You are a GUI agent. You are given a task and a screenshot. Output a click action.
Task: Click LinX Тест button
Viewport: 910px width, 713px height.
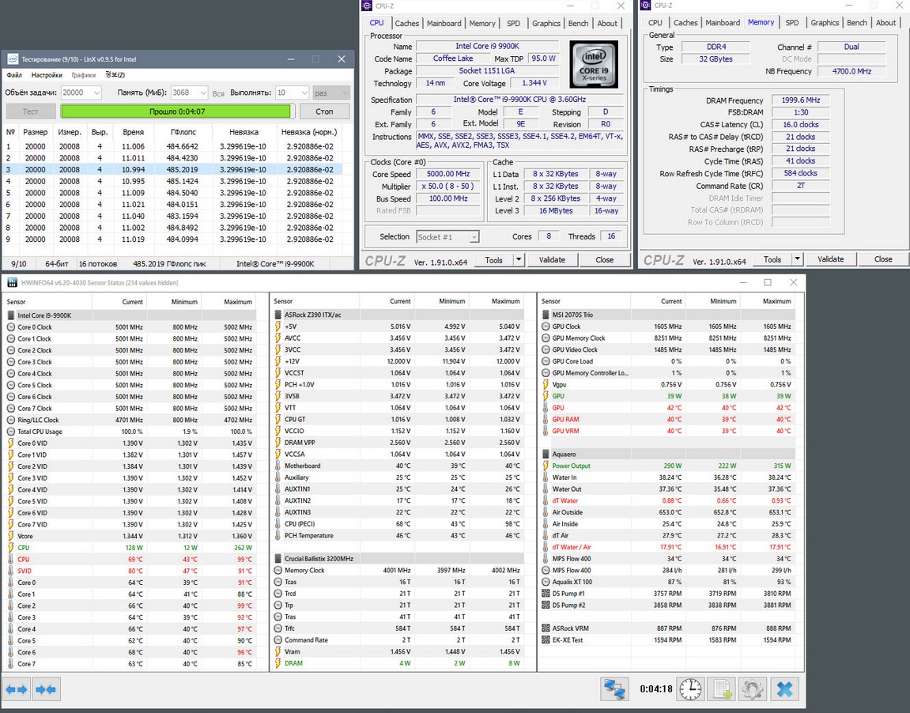[x=30, y=111]
